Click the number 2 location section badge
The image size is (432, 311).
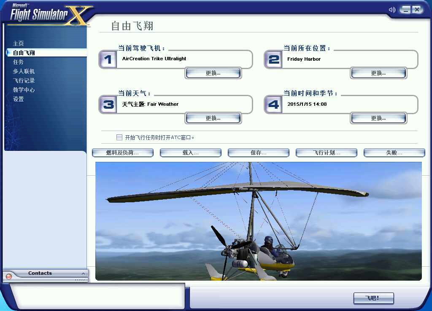(x=273, y=59)
